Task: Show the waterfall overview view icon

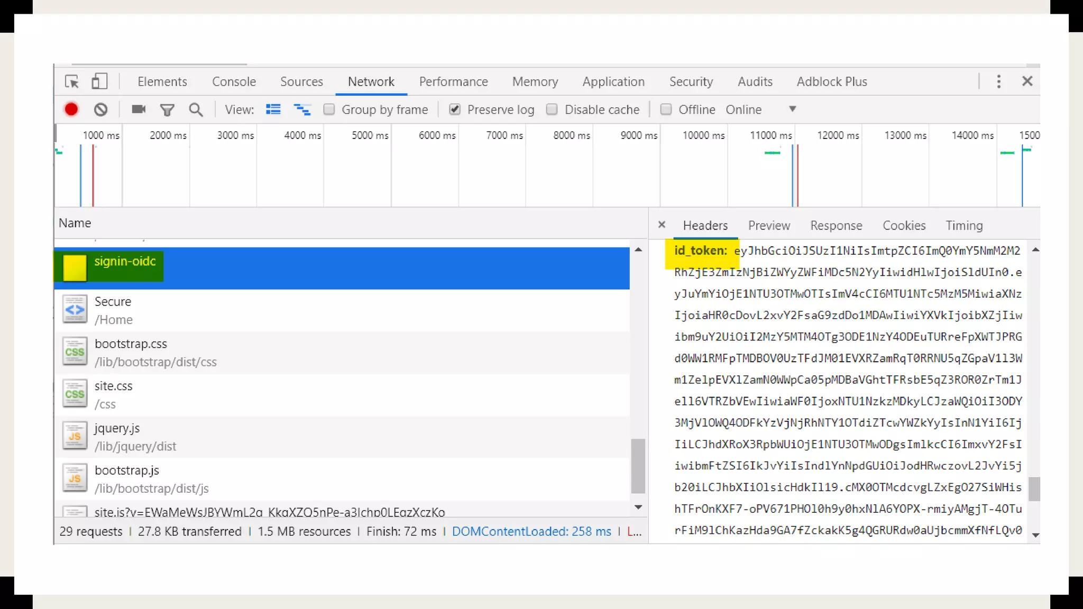Action: (302, 109)
